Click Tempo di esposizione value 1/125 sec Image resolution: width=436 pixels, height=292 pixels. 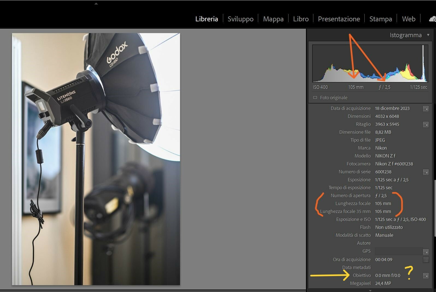[x=384, y=188]
